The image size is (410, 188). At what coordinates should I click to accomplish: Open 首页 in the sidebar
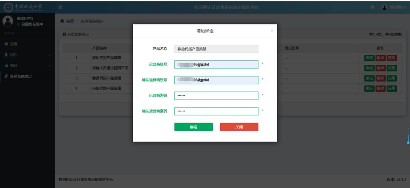[x=27, y=44]
